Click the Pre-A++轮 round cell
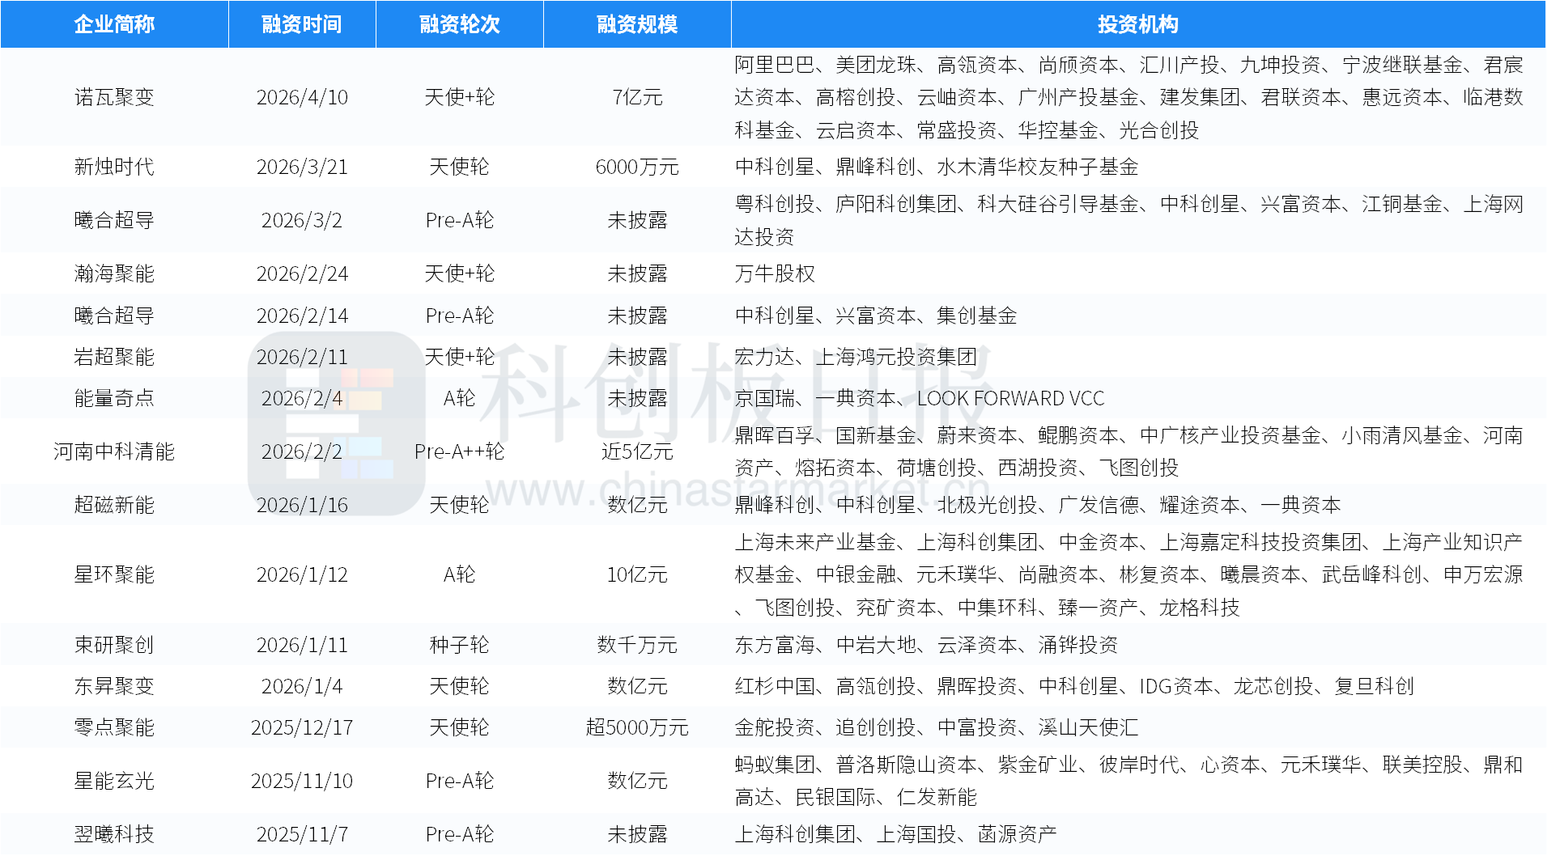The image size is (1547, 856). (460, 451)
